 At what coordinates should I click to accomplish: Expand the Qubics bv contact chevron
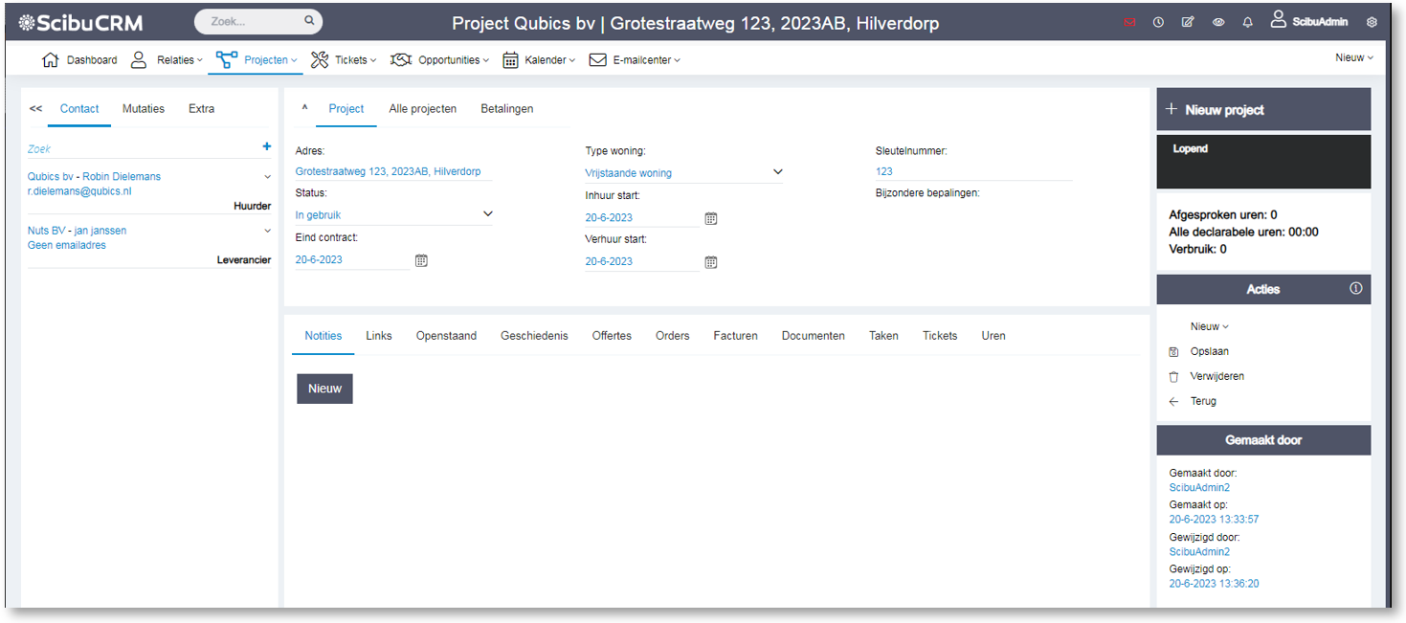268,176
